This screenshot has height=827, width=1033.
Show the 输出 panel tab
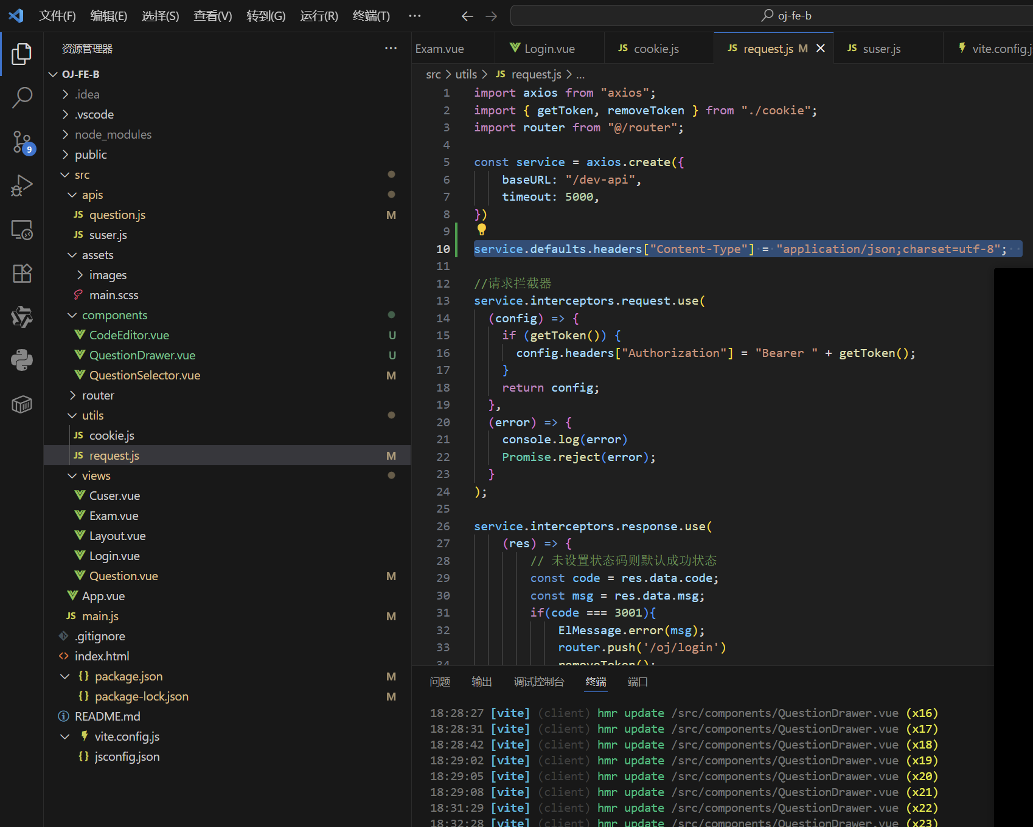click(482, 682)
